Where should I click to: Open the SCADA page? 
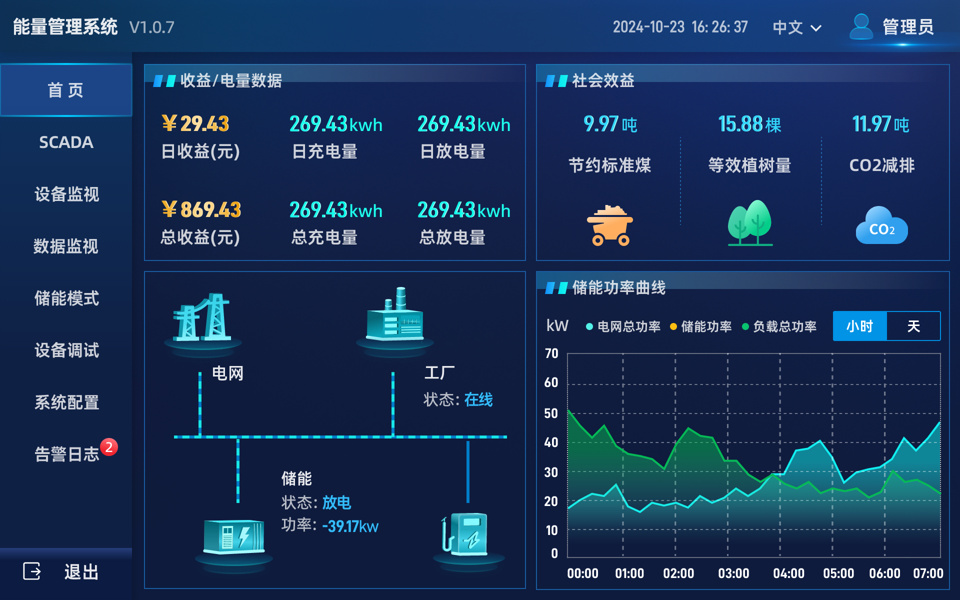pyautogui.click(x=66, y=142)
